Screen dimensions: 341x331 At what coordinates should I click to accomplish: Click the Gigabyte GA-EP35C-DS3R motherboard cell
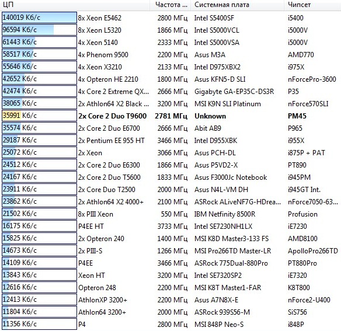click(234, 91)
